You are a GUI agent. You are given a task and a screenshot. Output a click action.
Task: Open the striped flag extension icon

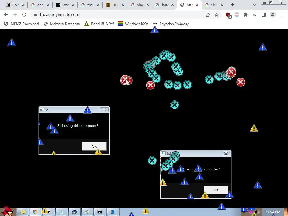pos(237,15)
